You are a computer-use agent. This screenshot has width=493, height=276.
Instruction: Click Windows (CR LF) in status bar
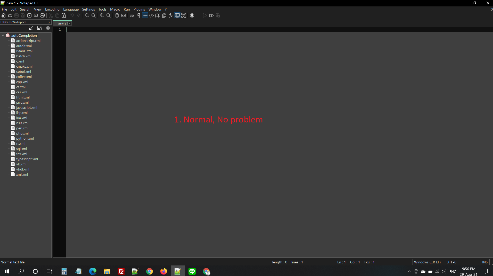[427, 262]
